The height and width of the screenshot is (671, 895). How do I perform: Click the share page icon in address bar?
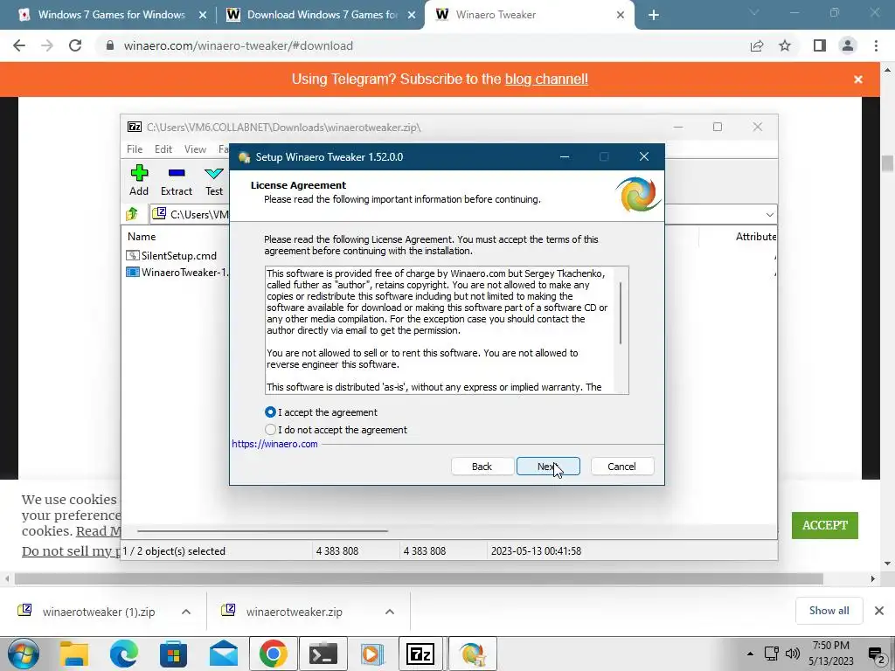757,45
